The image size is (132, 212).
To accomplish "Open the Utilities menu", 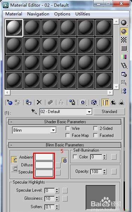I will 83,14.
